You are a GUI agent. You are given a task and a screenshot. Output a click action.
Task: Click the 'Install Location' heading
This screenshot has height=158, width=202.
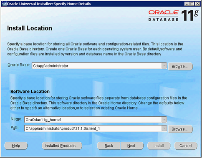[x=30, y=28]
